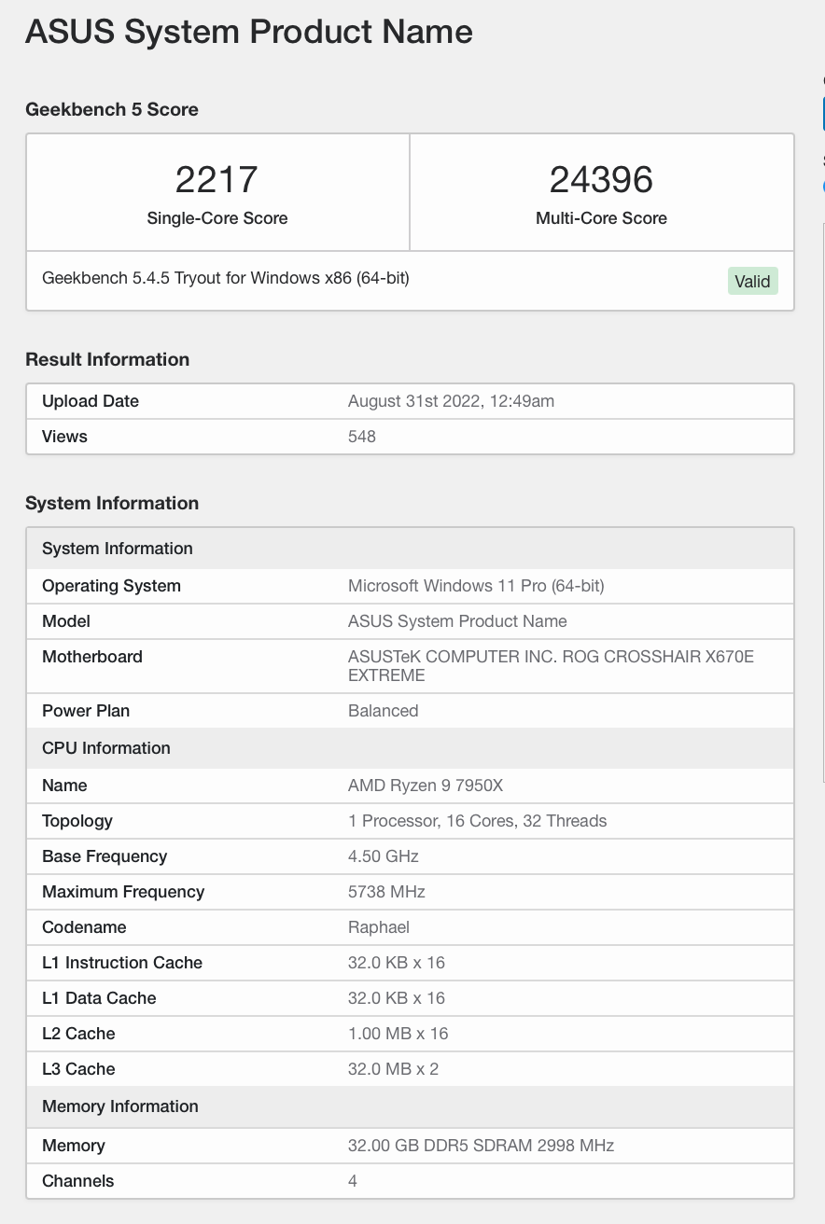Click the green Valid badge
This screenshot has width=825, height=1224.
pyautogui.click(x=752, y=281)
